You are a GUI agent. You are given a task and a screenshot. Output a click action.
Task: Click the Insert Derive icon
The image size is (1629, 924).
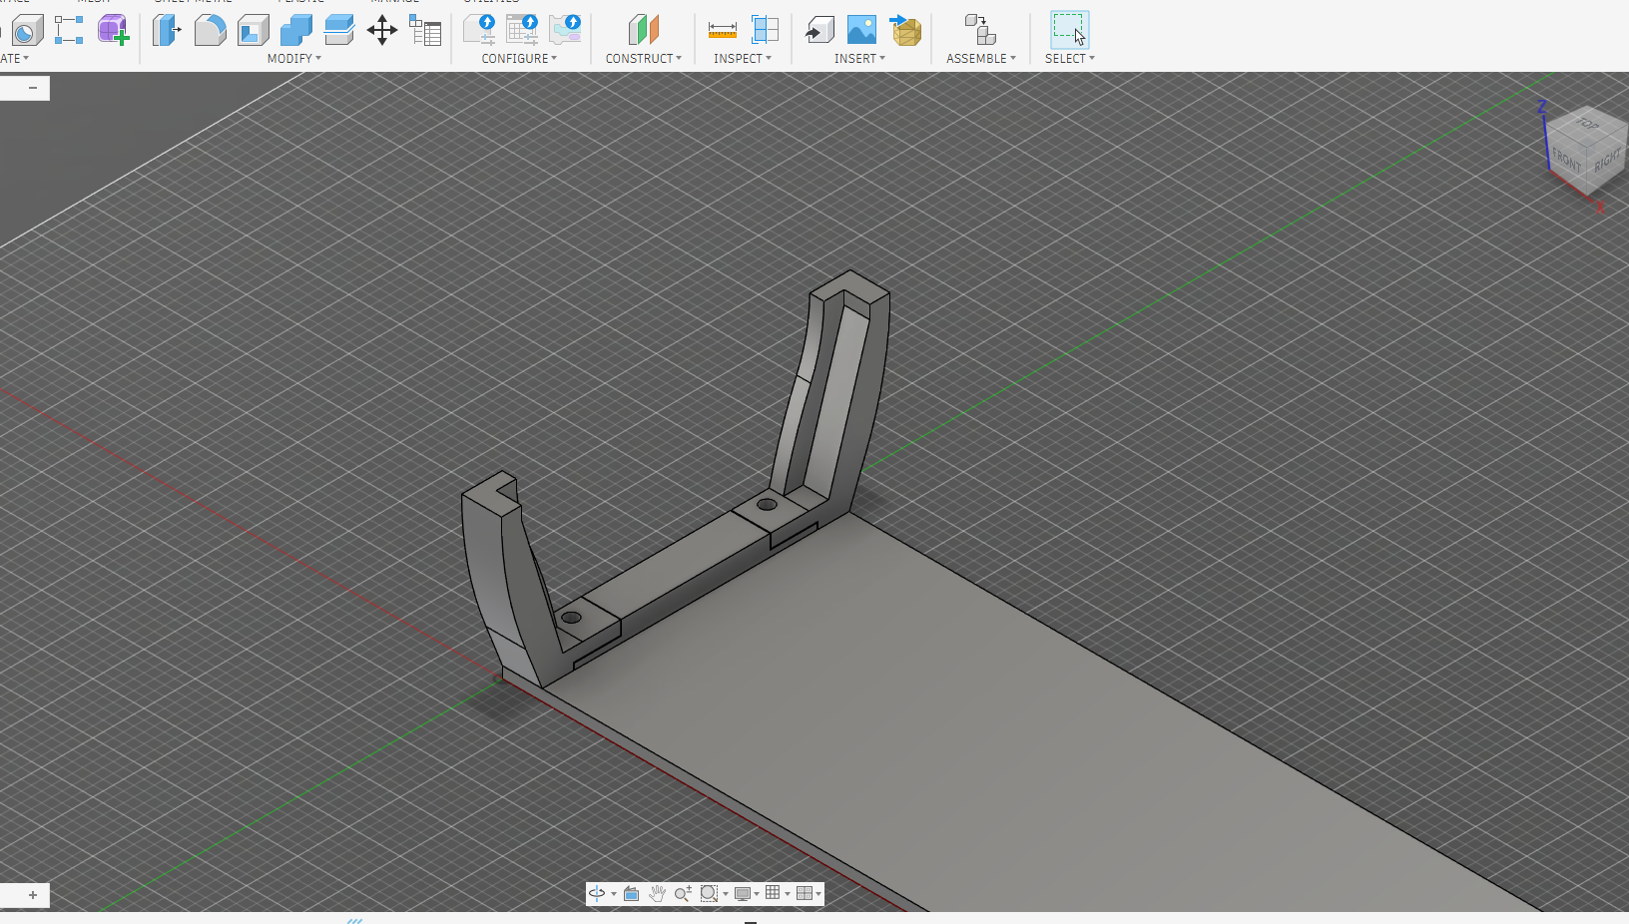[x=819, y=30]
